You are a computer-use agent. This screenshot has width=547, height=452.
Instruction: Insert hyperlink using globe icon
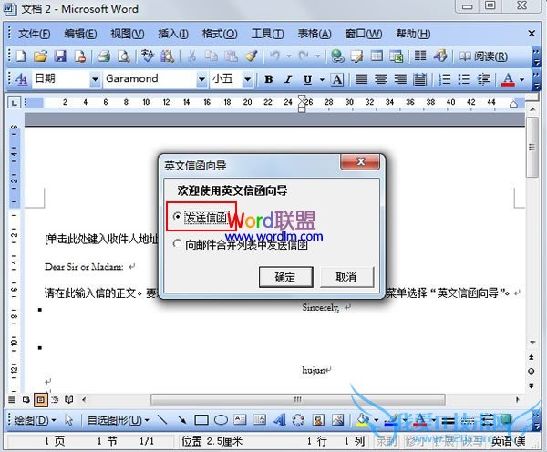(337, 56)
